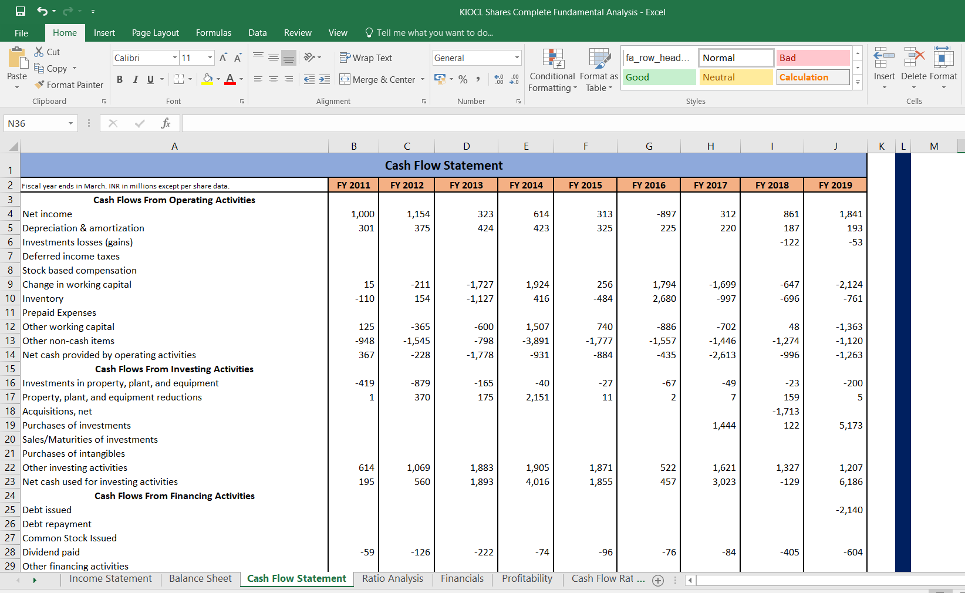Open the Review ribbon tab
The width and height of the screenshot is (965, 593).
[x=298, y=33]
